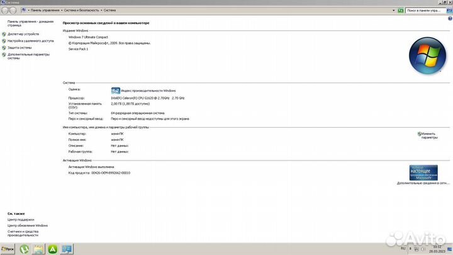Click Show desktop button at taskbar end

tap(449, 249)
